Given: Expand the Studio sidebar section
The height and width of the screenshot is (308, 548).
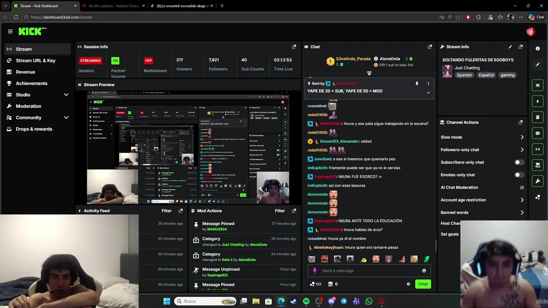Looking at the screenshot, I should coord(66,95).
